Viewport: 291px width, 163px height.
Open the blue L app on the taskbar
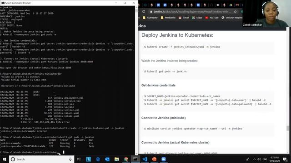click(x=88, y=159)
